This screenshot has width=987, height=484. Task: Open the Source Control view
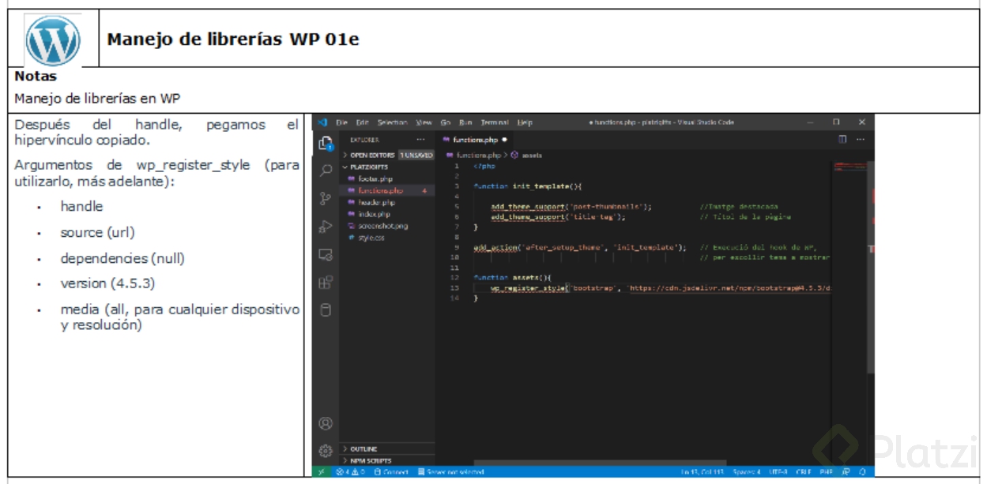pyautogui.click(x=326, y=198)
